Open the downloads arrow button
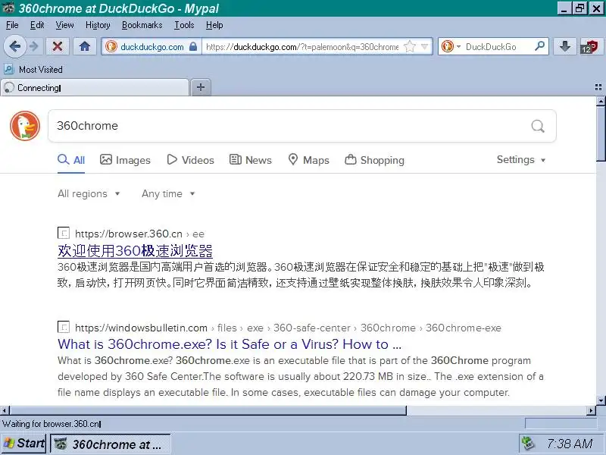606x455 pixels. pyautogui.click(x=564, y=46)
